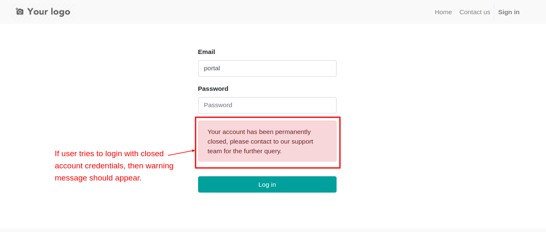Open the Home page link

[x=443, y=12]
